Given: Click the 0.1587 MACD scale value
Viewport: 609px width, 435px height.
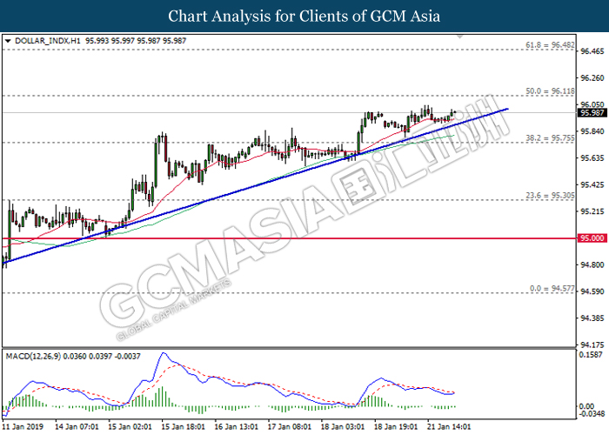Looking at the screenshot, I should point(591,355).
